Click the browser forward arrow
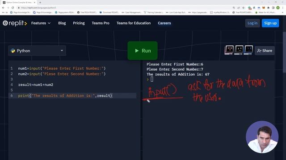Viewport: 286px width, 160px height. click(x=8, y=8)
